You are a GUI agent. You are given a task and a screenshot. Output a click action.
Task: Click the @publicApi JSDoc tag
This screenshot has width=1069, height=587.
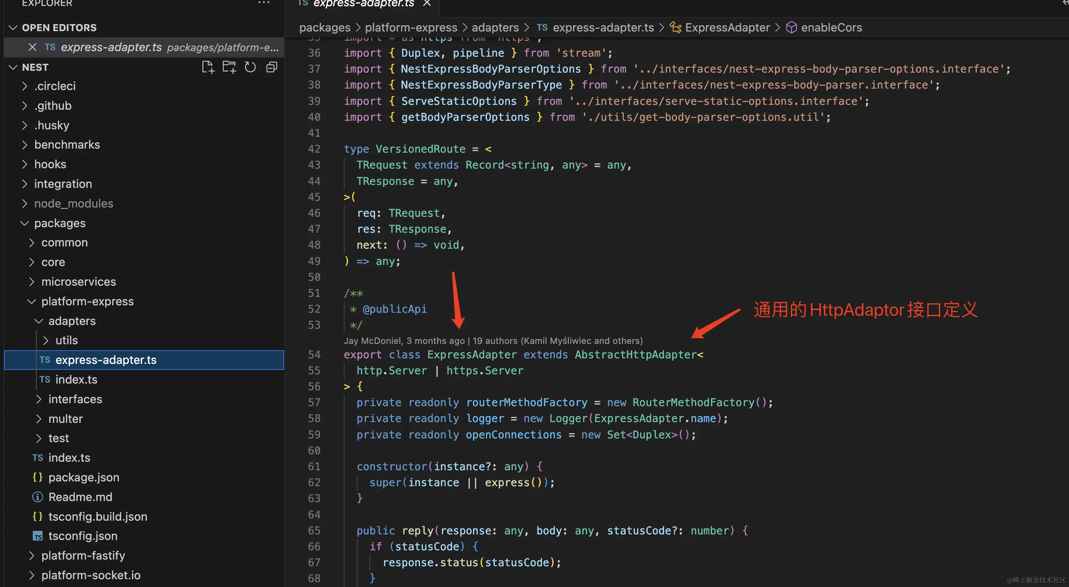(x=394, y=309)
